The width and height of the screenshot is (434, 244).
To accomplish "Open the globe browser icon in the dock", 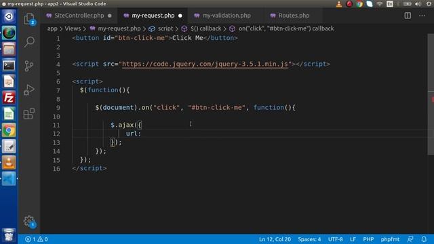I will (9, 33).
